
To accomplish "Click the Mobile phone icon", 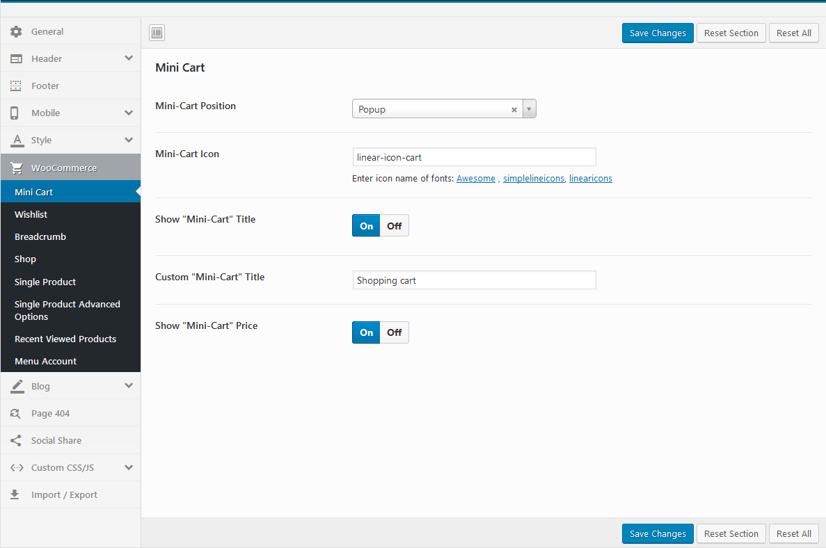I will [x=15, y=113].
